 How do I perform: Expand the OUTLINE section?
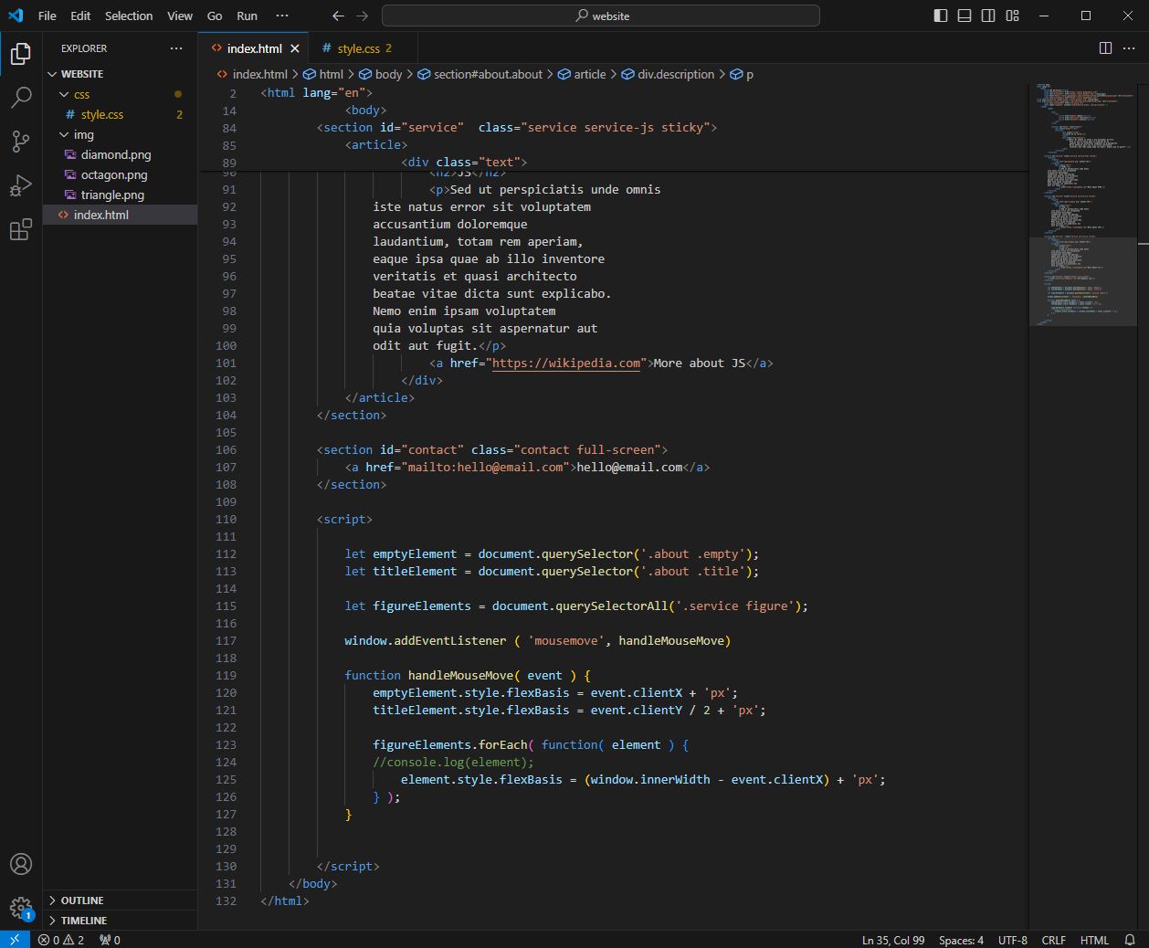pyautogui.click(x=82, y=901)
